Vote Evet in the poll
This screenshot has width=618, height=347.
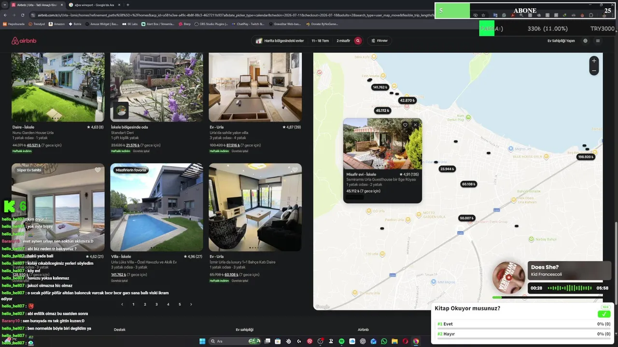[524, 324]
